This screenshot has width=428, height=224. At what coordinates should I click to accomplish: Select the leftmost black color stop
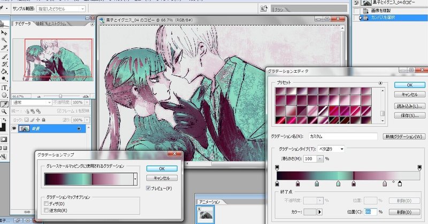pos(277,183)
